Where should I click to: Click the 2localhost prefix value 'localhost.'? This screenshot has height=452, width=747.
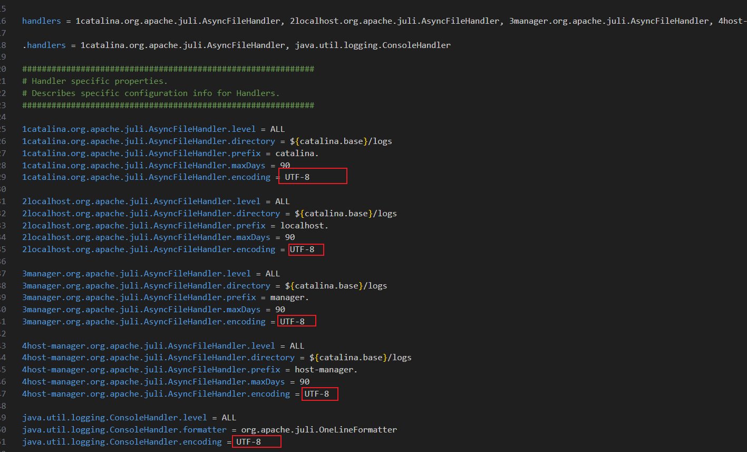pyautogui.click(x=304, y=226)
